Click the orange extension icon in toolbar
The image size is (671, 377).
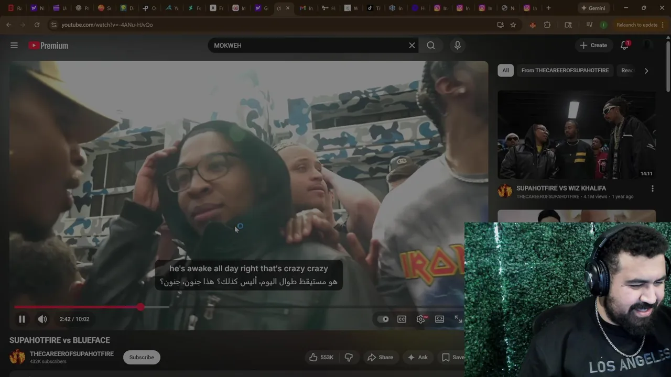click(x=533, y=25)
